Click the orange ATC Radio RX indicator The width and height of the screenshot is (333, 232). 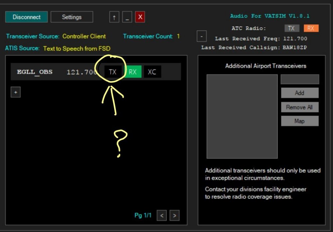311,28
